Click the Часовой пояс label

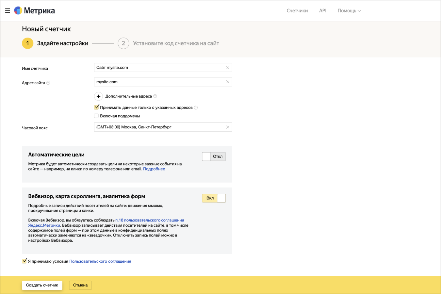(x=35, y=128)
